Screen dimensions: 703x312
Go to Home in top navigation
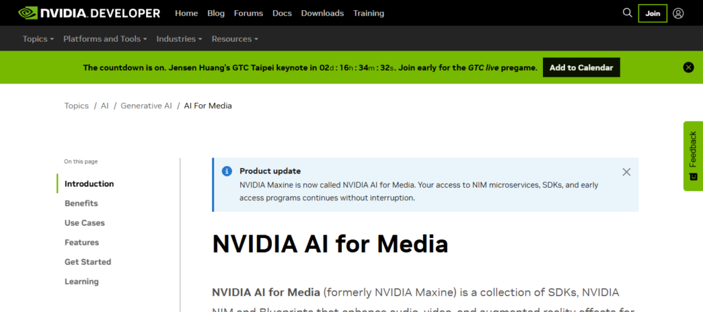coord(187,14)
